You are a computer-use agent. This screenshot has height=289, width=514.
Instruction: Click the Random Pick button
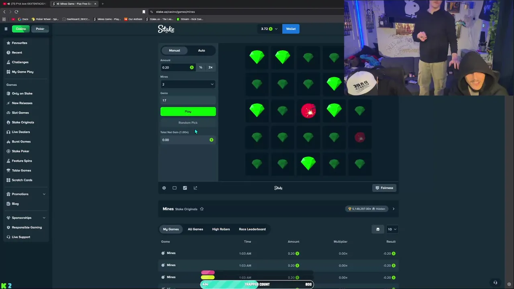click(x=188, y=123)
